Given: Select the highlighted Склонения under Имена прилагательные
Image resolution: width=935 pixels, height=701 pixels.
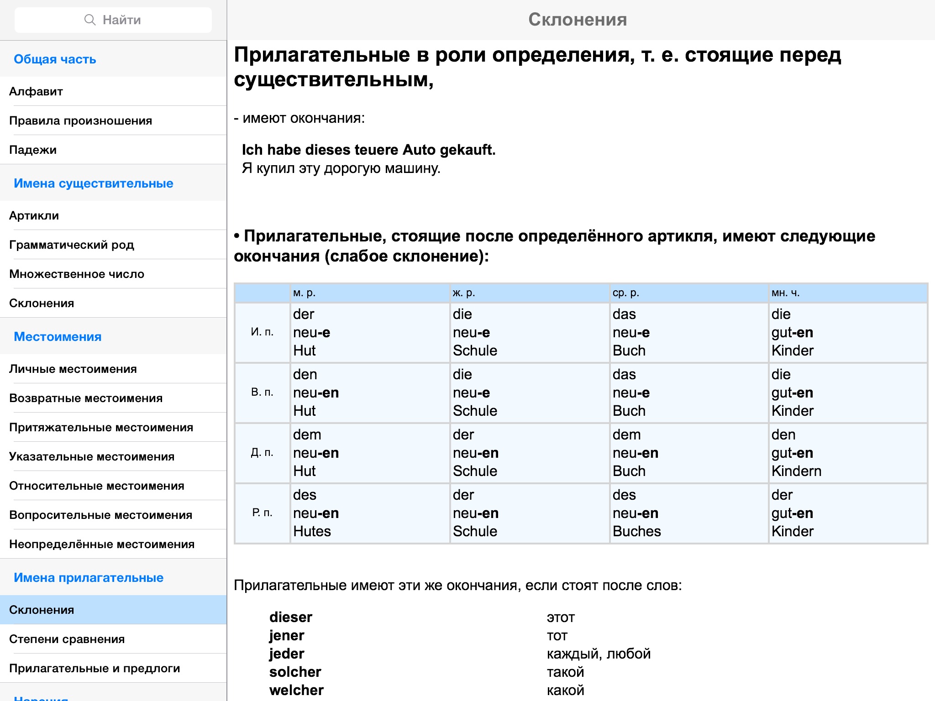Looking at the screenshot, I should click(113, 610).
